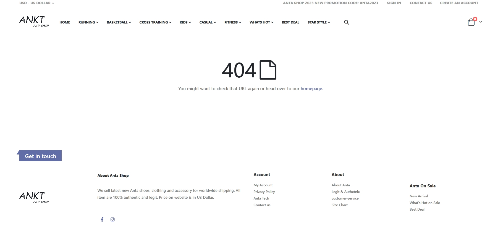Open Size Chart footer link

(x=339, y=205)
